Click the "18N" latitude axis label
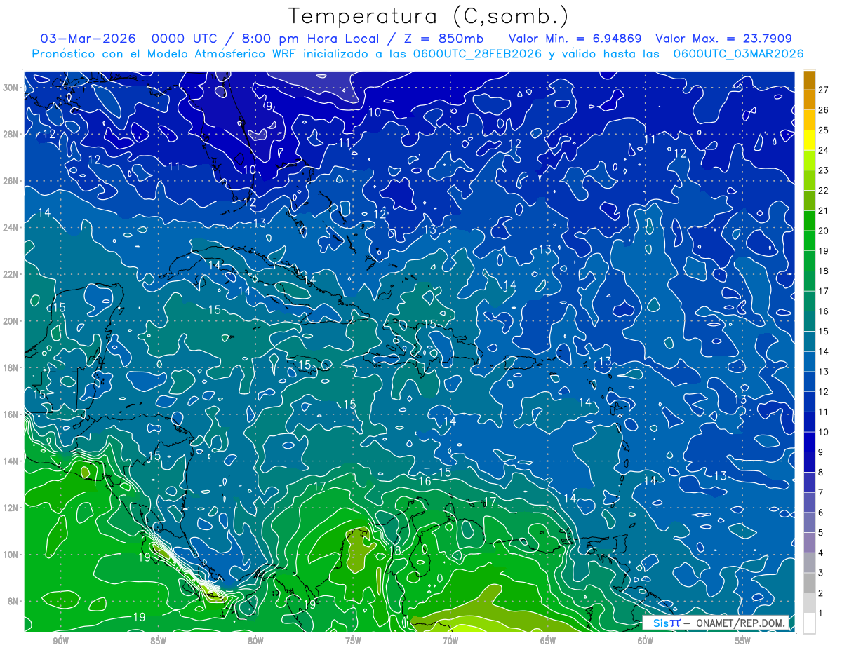 (11, 367)
